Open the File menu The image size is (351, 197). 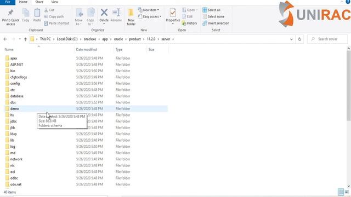click(8, 2)
